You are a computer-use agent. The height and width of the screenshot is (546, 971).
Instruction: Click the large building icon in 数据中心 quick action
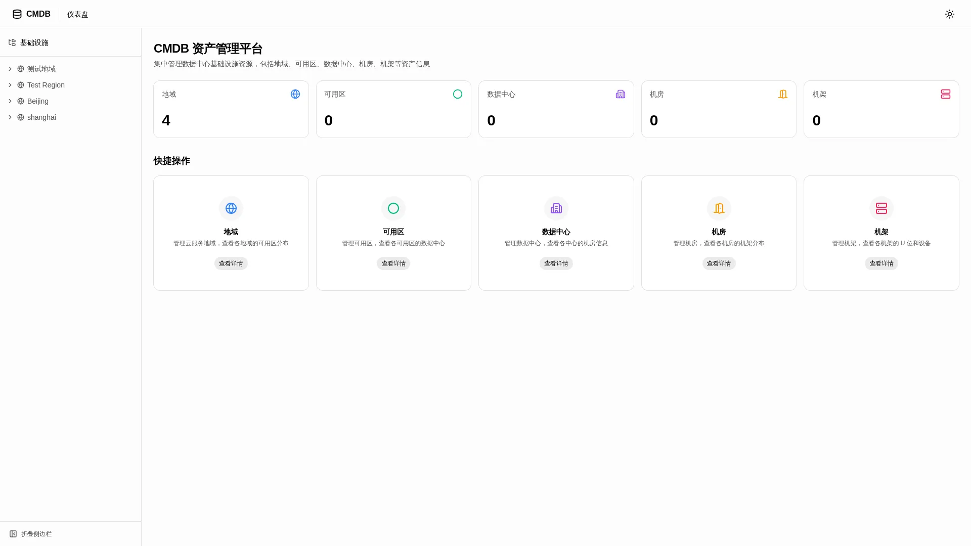556,208
